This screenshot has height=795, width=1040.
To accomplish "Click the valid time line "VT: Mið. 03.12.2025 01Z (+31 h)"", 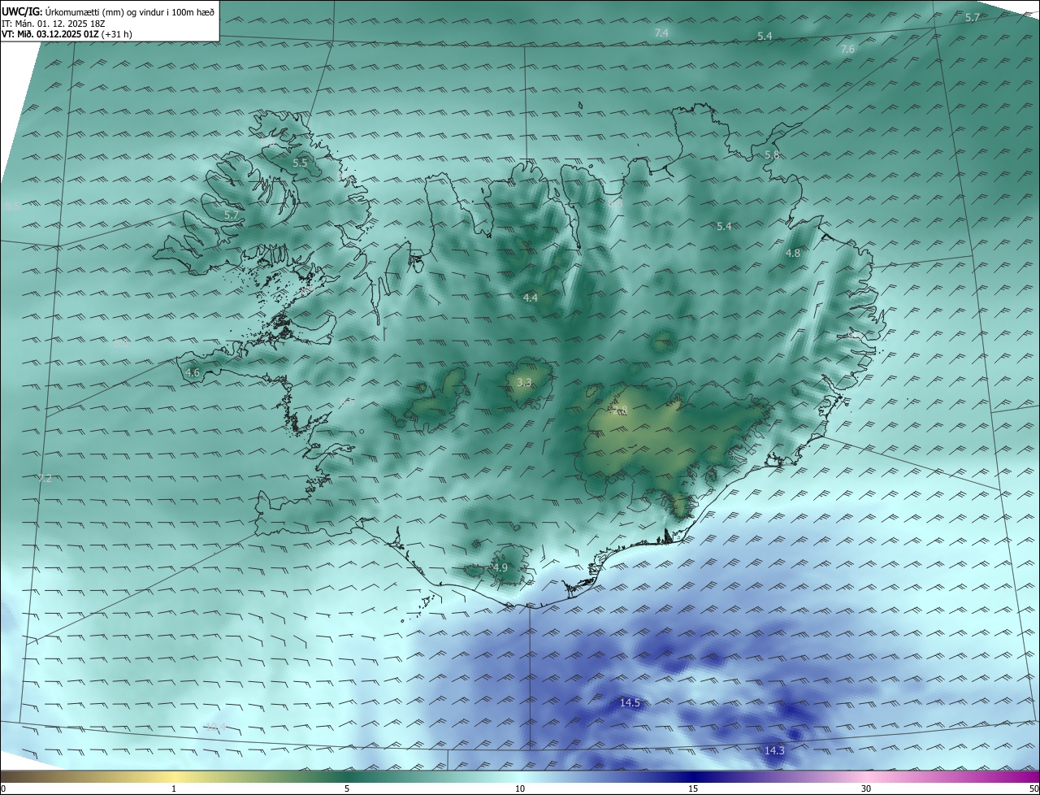I will (67, 34).
